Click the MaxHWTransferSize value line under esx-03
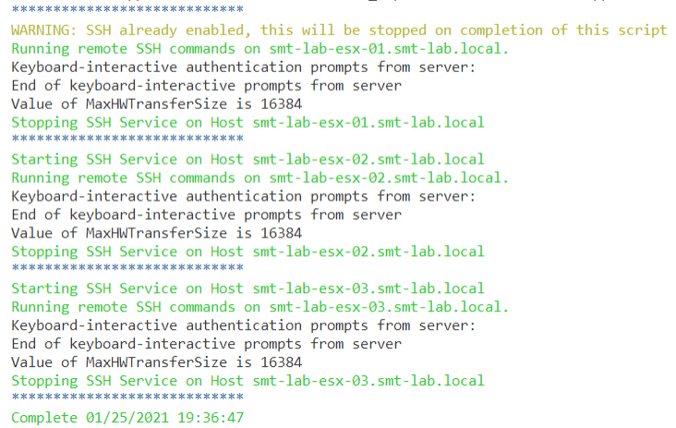 [x=156, y=362]
